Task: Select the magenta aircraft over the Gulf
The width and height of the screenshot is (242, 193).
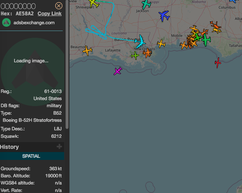Action: pyautogui.click(x=118, y=71)
